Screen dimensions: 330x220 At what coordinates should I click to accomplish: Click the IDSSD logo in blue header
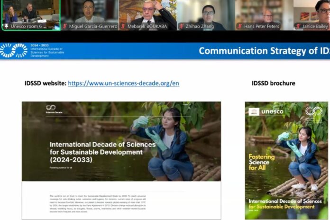(14, 51)
